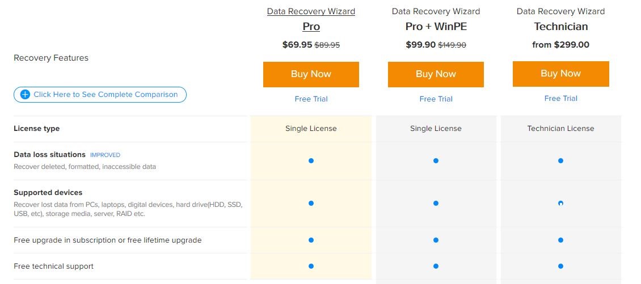Click the Pro Free technical support dot
641x284 pixels.
click(x=311, y=266)
